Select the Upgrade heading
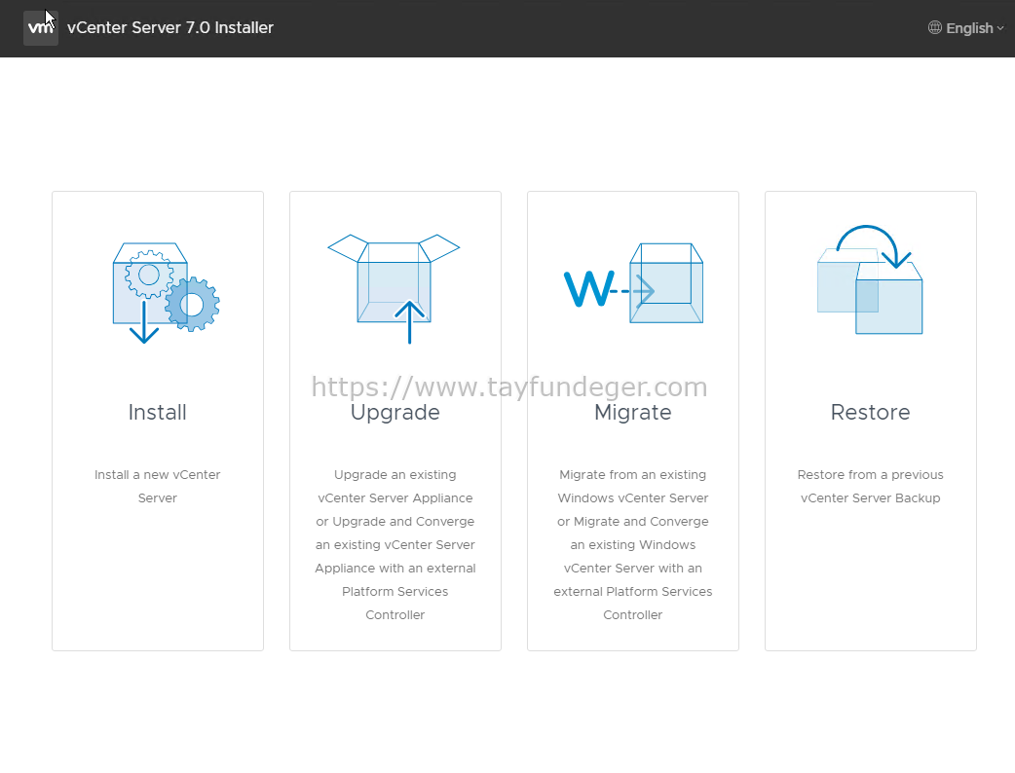The height and width of the screenshot is (773, 1015). point(395,413)
